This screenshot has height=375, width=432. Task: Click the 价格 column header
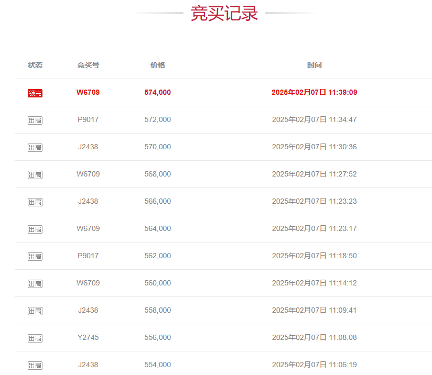click(x=157, y=65)
